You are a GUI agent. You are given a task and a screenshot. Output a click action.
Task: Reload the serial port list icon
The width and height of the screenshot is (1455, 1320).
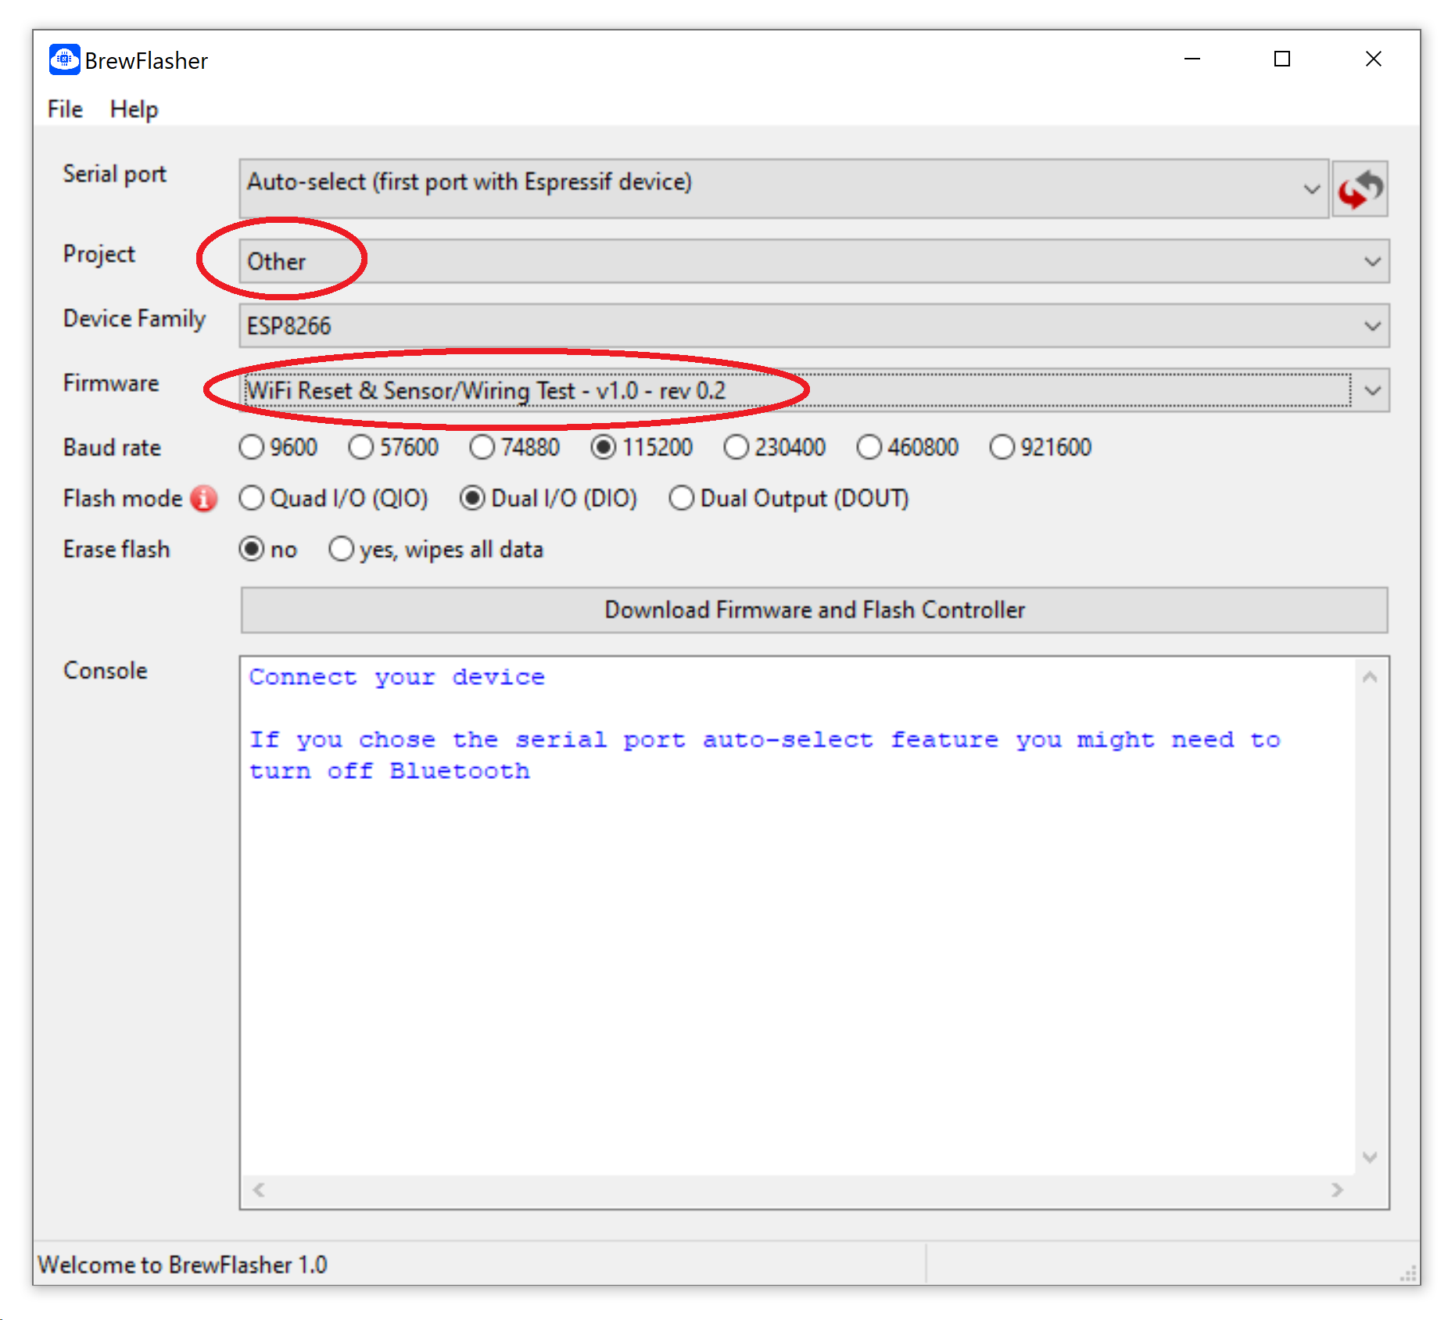(1360, 188)
